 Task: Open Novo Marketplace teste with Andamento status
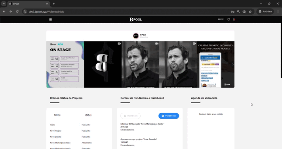pyautogui.click(x=60, y=143)
